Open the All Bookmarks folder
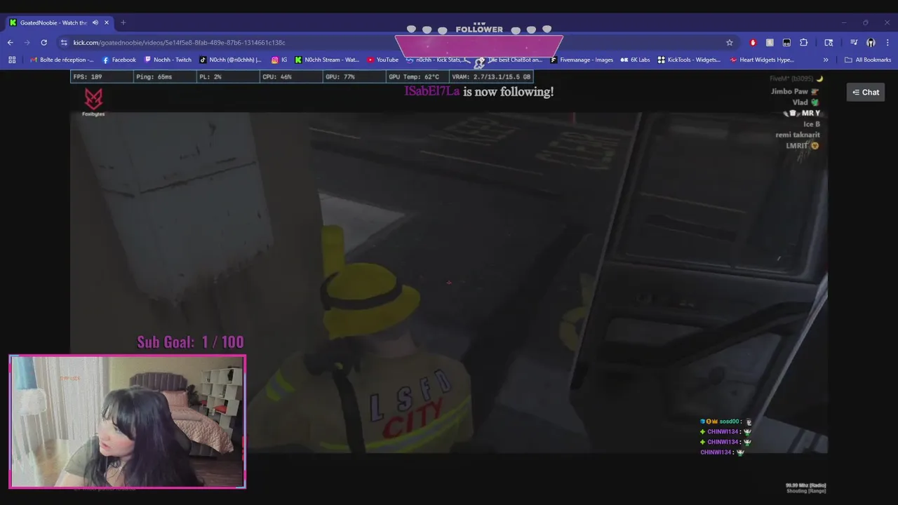Screen dimensions: 898x505 pyautogui.click(x=868, y=60)
